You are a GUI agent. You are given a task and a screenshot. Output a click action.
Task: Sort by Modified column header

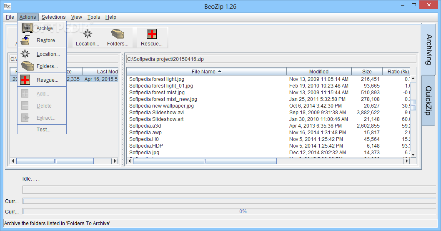[319, 71]
